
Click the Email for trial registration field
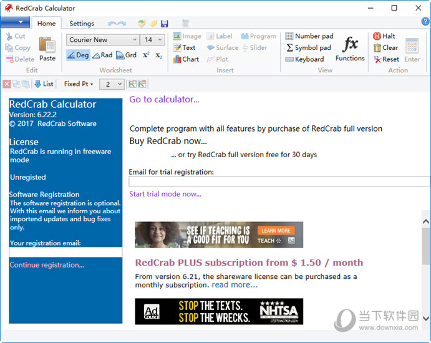279,181
